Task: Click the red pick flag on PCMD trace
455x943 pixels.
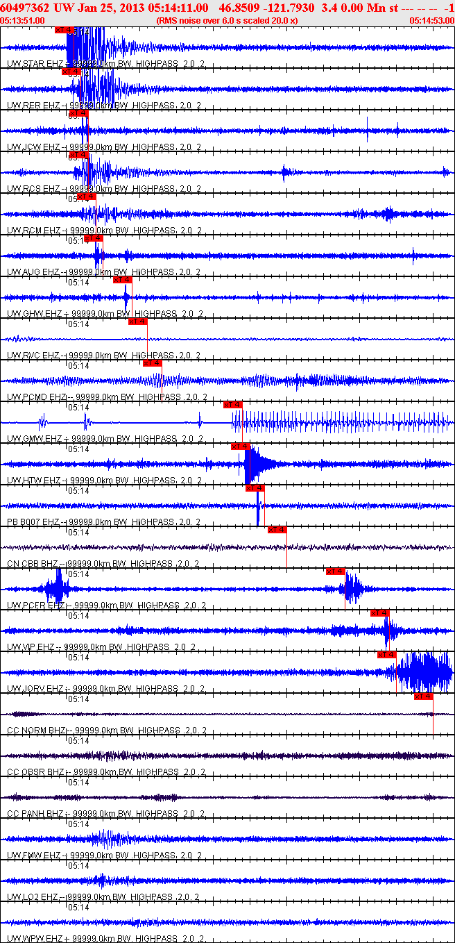Action: click(153, 363)
